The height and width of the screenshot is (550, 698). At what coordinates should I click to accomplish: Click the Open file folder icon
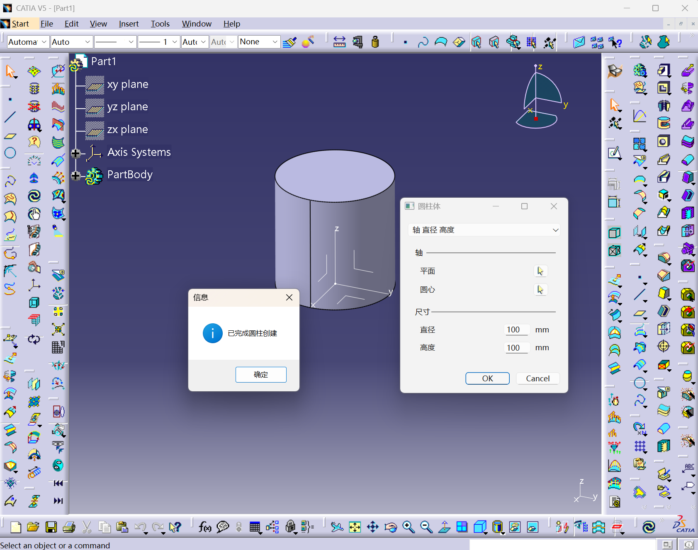click(33, 527)
